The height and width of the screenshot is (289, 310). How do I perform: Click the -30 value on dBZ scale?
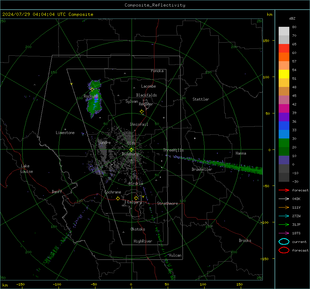pos(295,182)
